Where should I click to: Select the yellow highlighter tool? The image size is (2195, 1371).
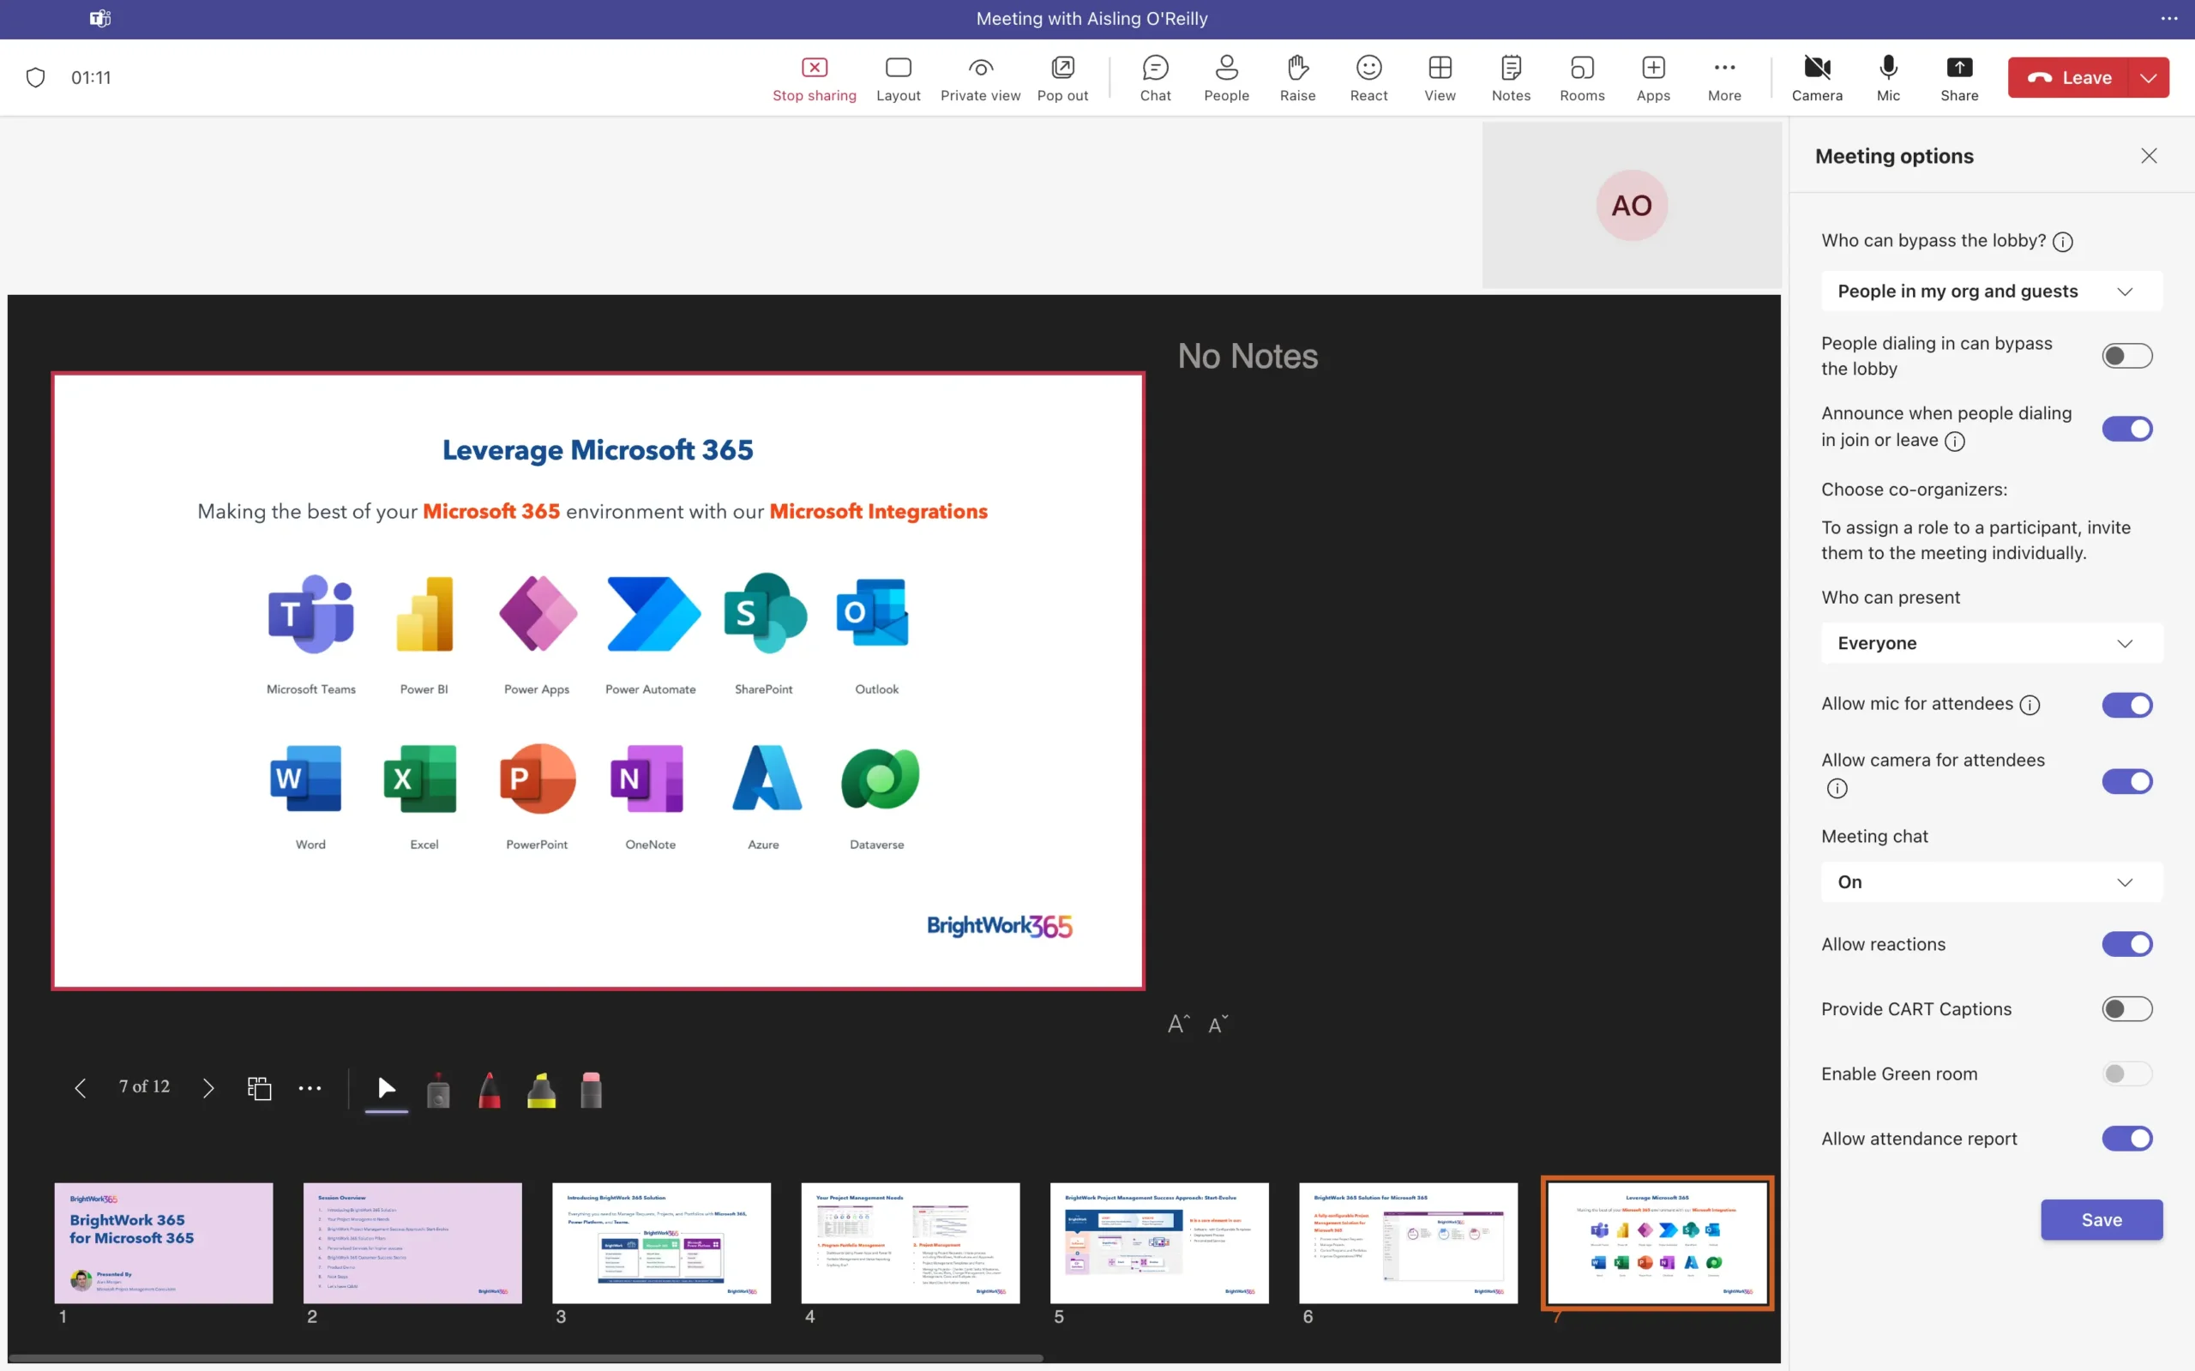[x=541, y=1090]
